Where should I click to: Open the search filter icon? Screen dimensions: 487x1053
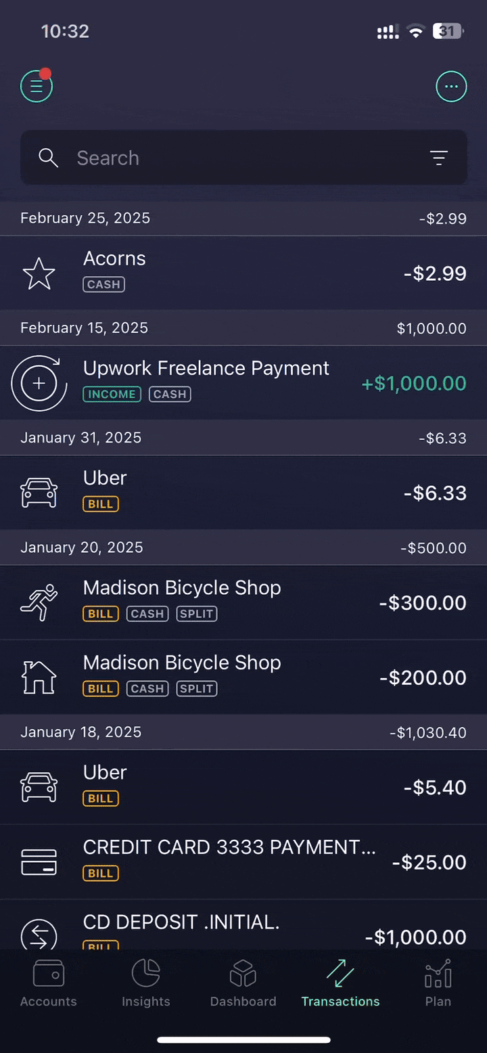(439, 158)
